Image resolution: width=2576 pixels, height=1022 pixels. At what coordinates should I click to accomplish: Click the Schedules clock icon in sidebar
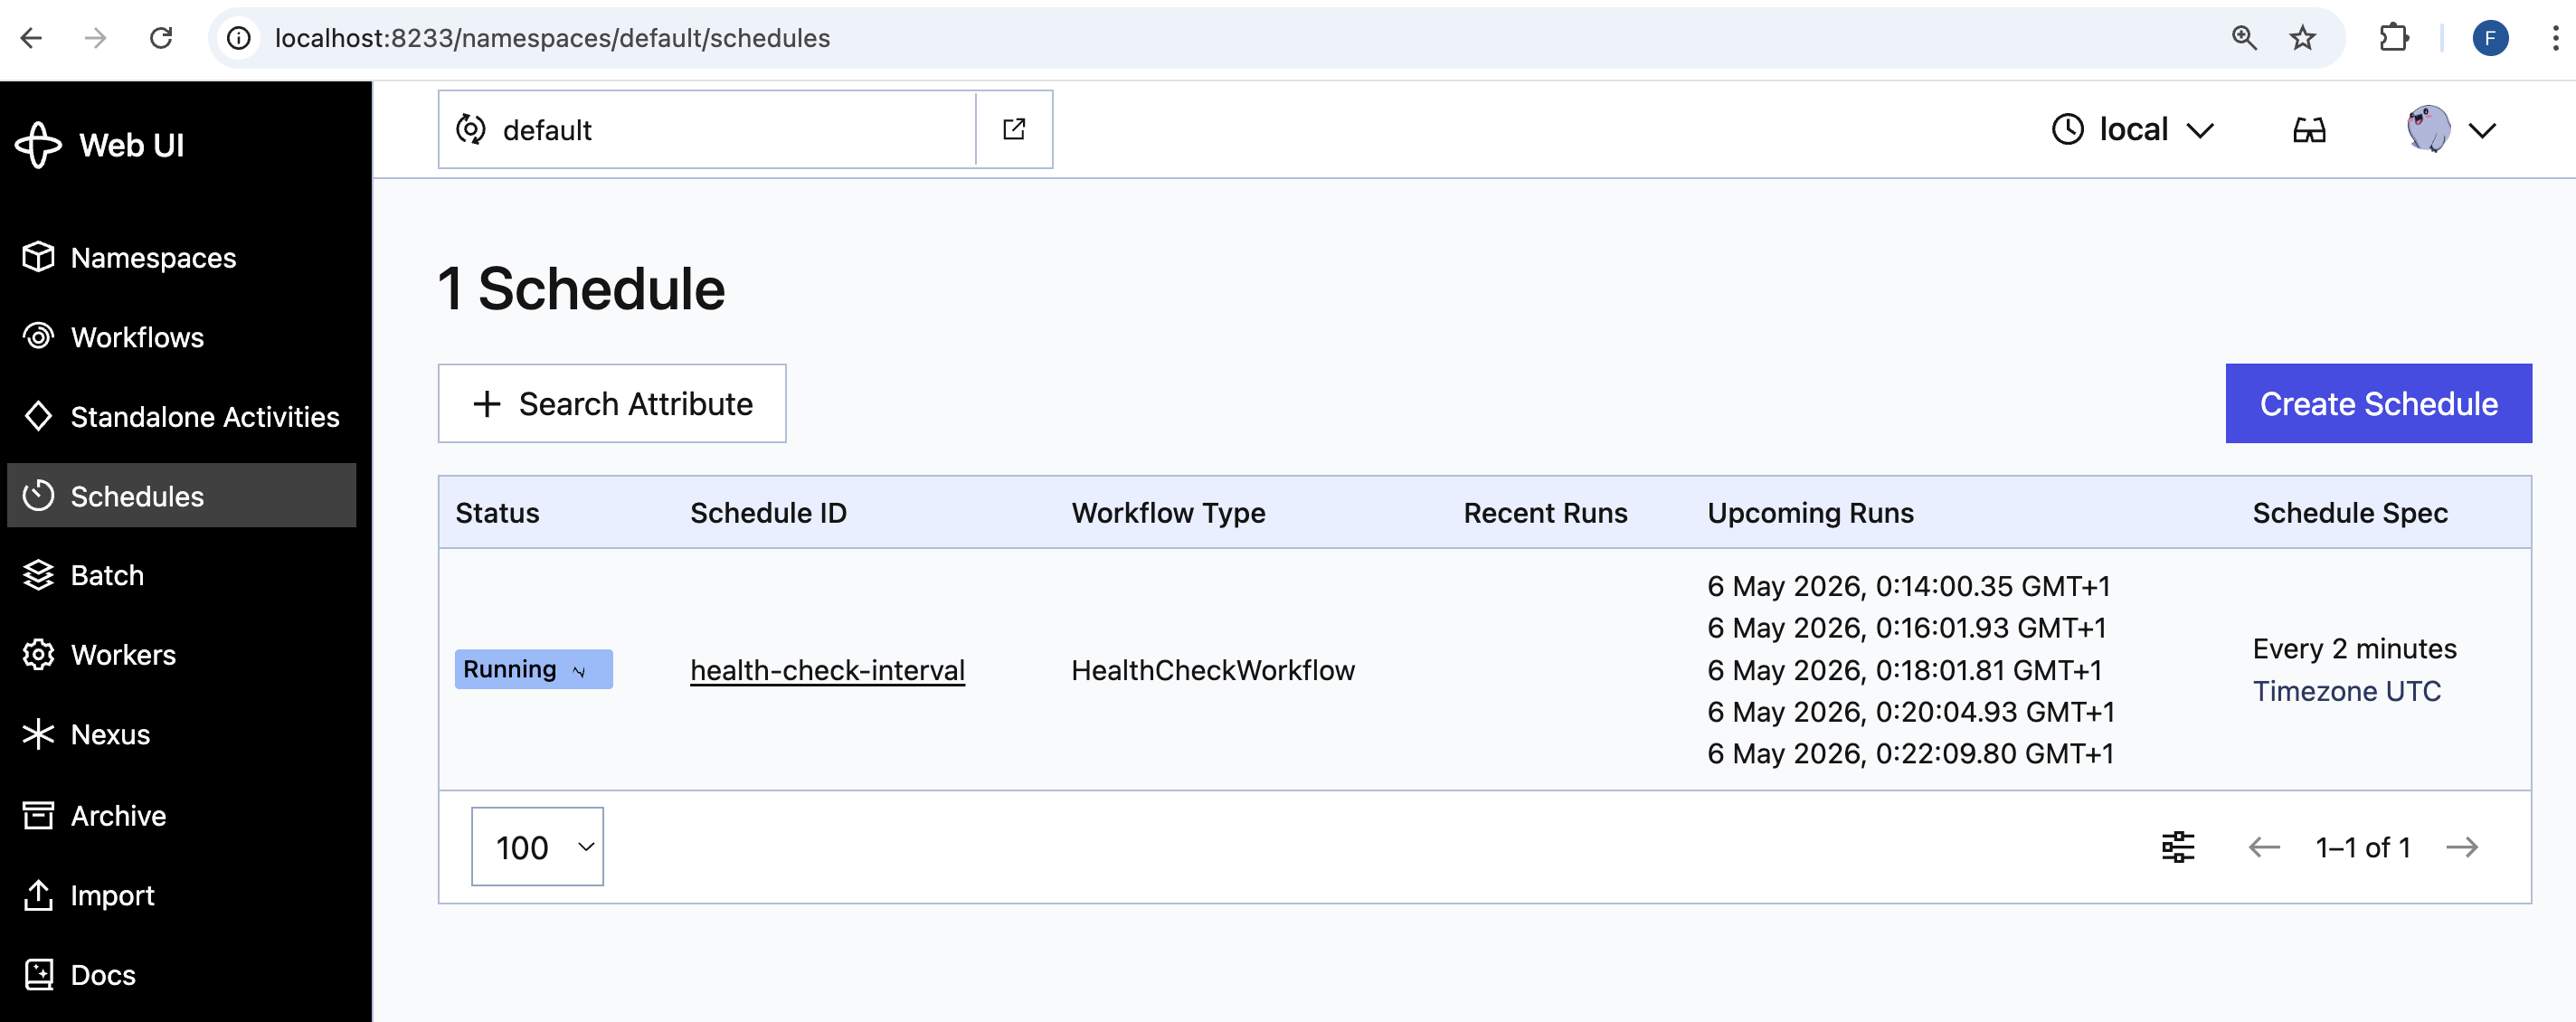click(38, 495)
